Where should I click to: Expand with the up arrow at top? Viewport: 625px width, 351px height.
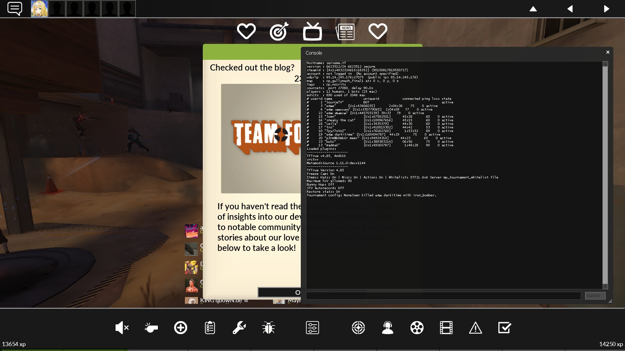pyautogui.click(x=533, y=9)
